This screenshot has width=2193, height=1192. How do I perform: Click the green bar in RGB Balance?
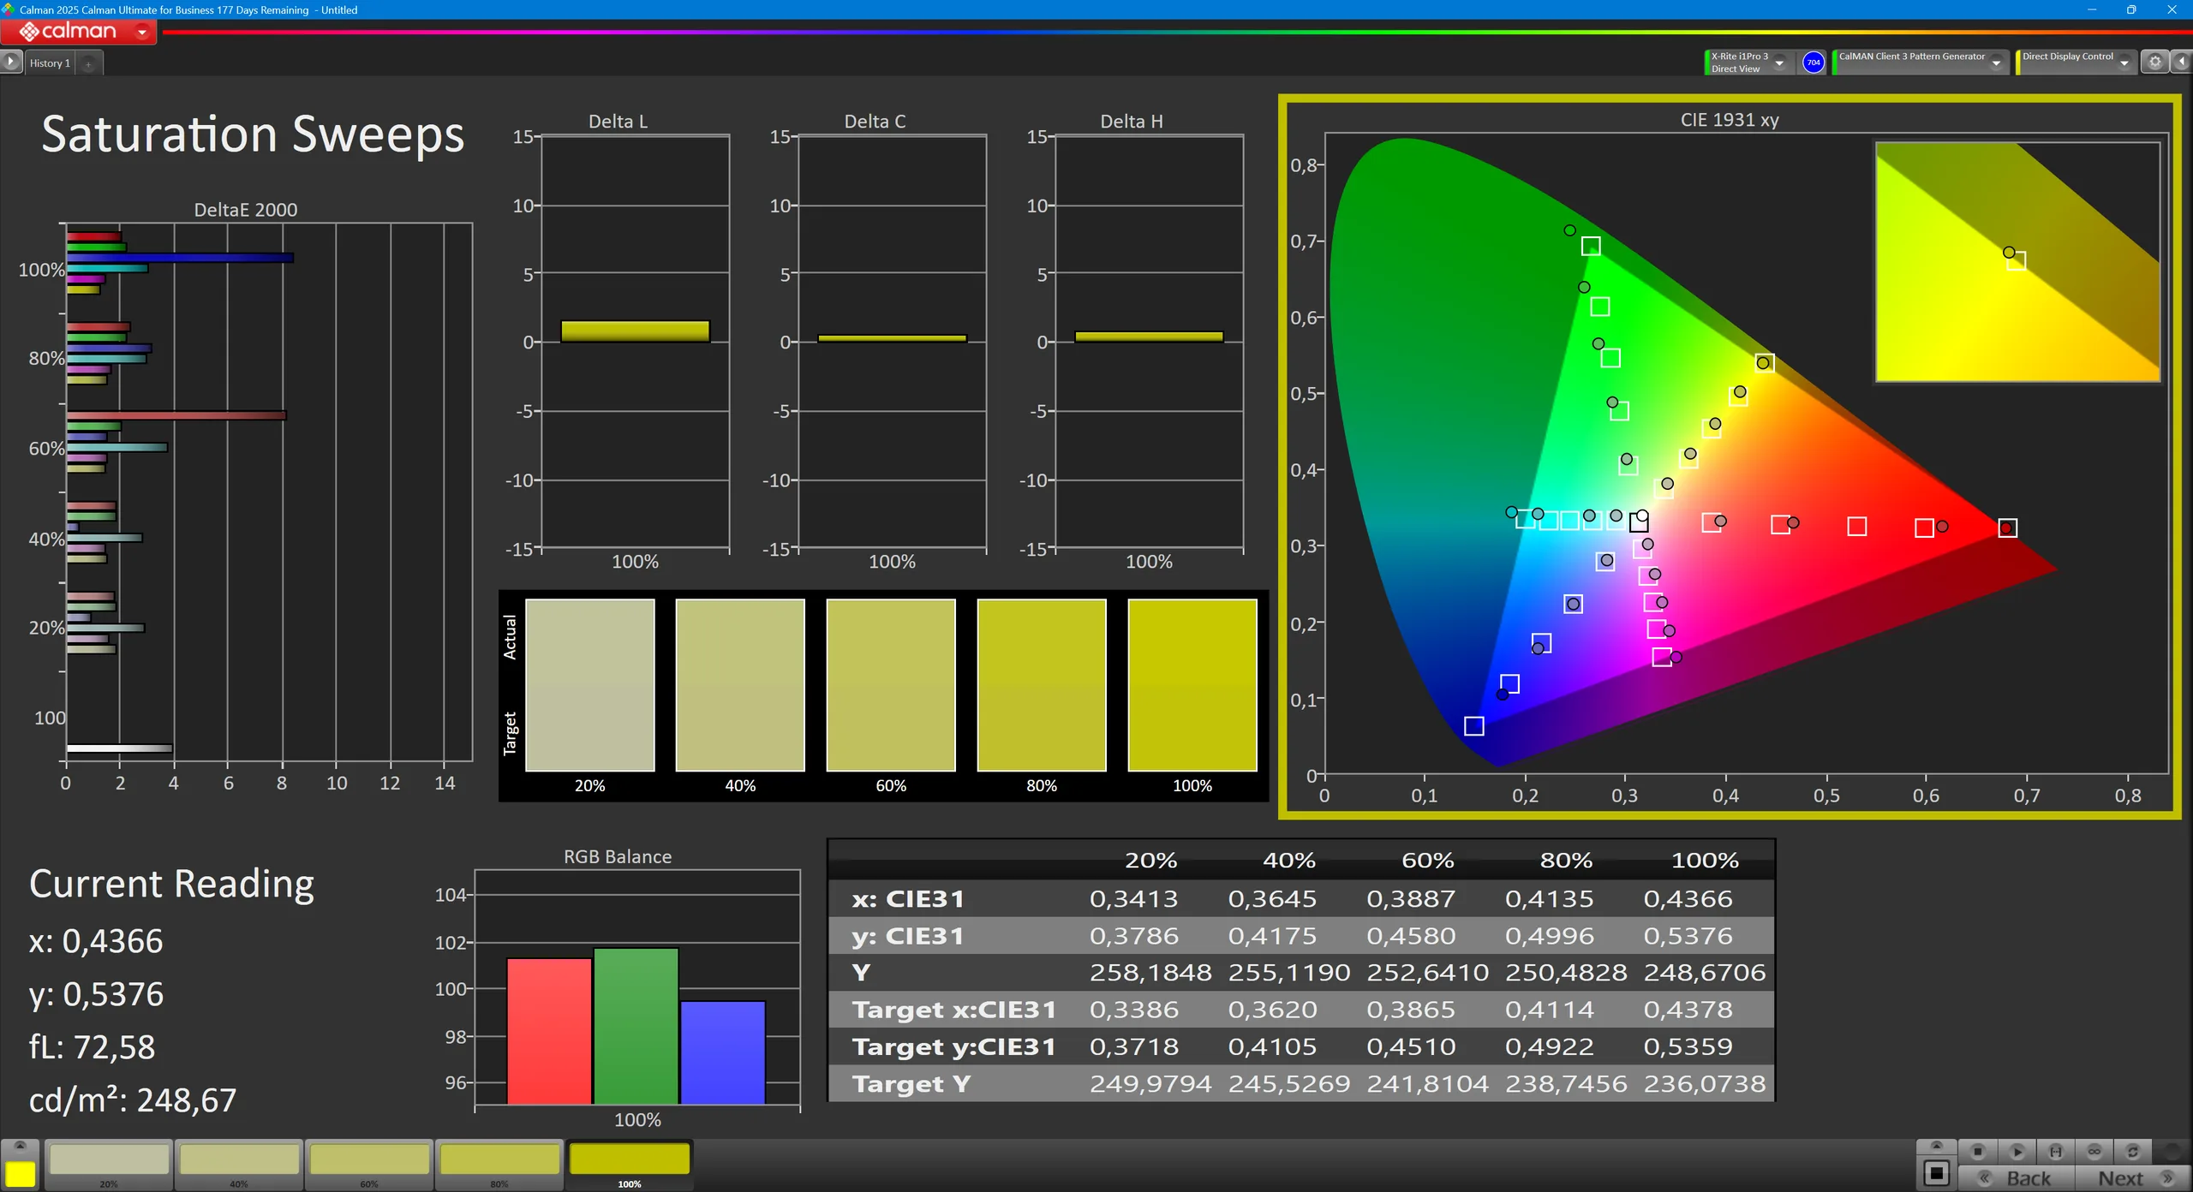(636, 1026)
